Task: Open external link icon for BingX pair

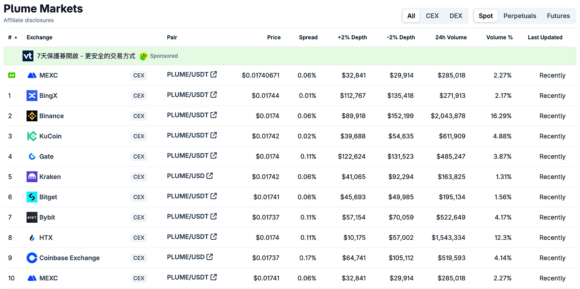Action: [214, 94]
